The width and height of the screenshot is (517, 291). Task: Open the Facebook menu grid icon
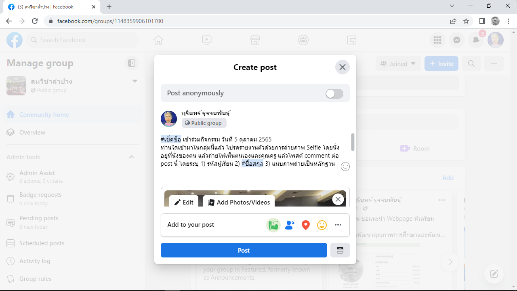coord(437,40)
